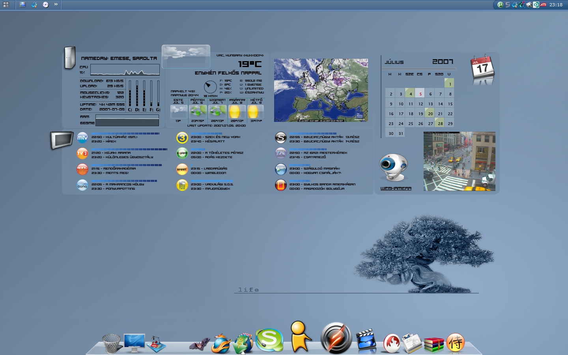The width and height of the screenshot is (568, 355).
Task: Click the MTV logo in the TV guide
Action: 82,138
